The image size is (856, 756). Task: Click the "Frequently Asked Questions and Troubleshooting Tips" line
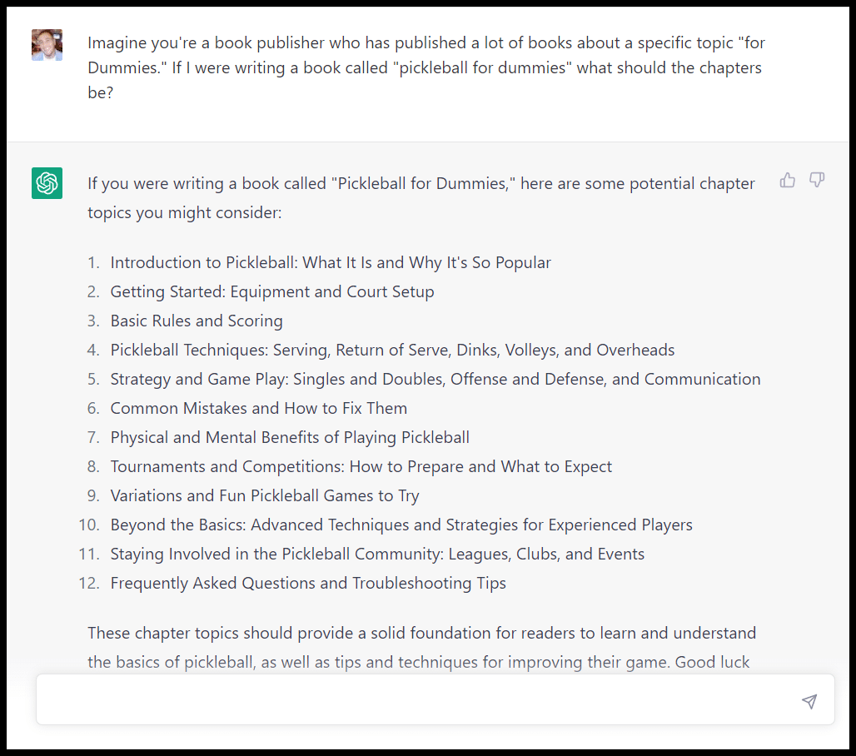308,584
